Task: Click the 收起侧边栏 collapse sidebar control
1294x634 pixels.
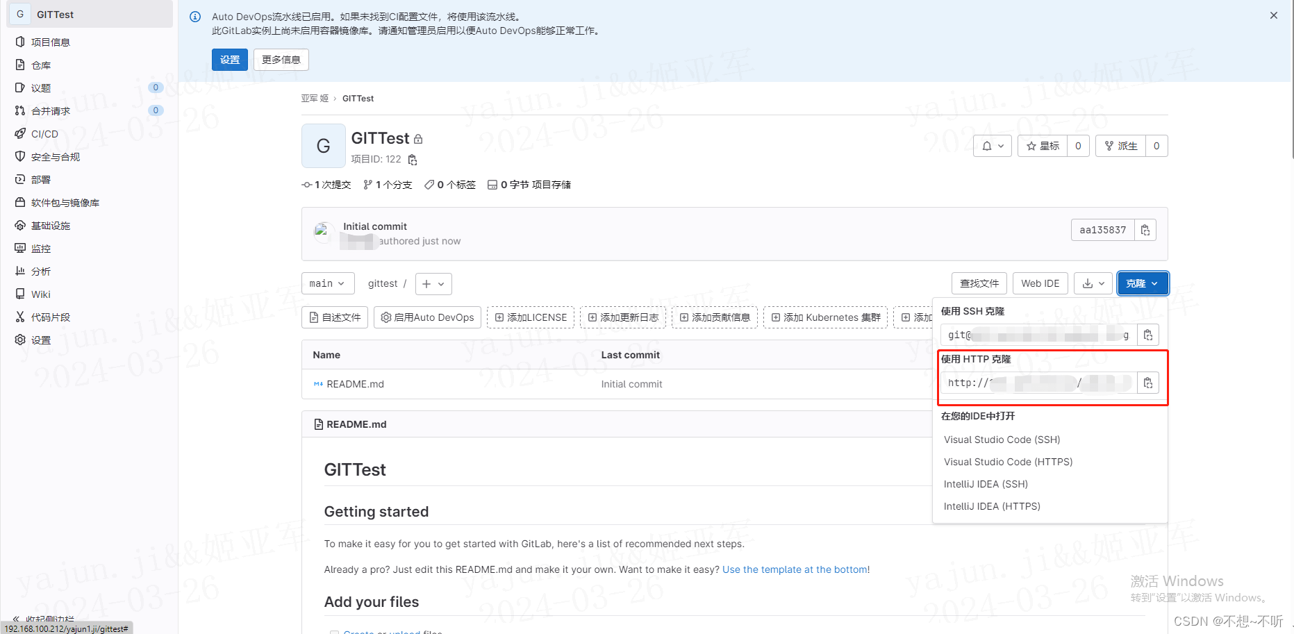Action: [43, 619]
